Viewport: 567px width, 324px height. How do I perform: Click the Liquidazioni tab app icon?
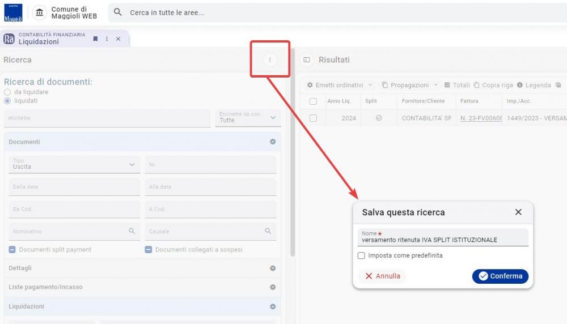point(9,39)
